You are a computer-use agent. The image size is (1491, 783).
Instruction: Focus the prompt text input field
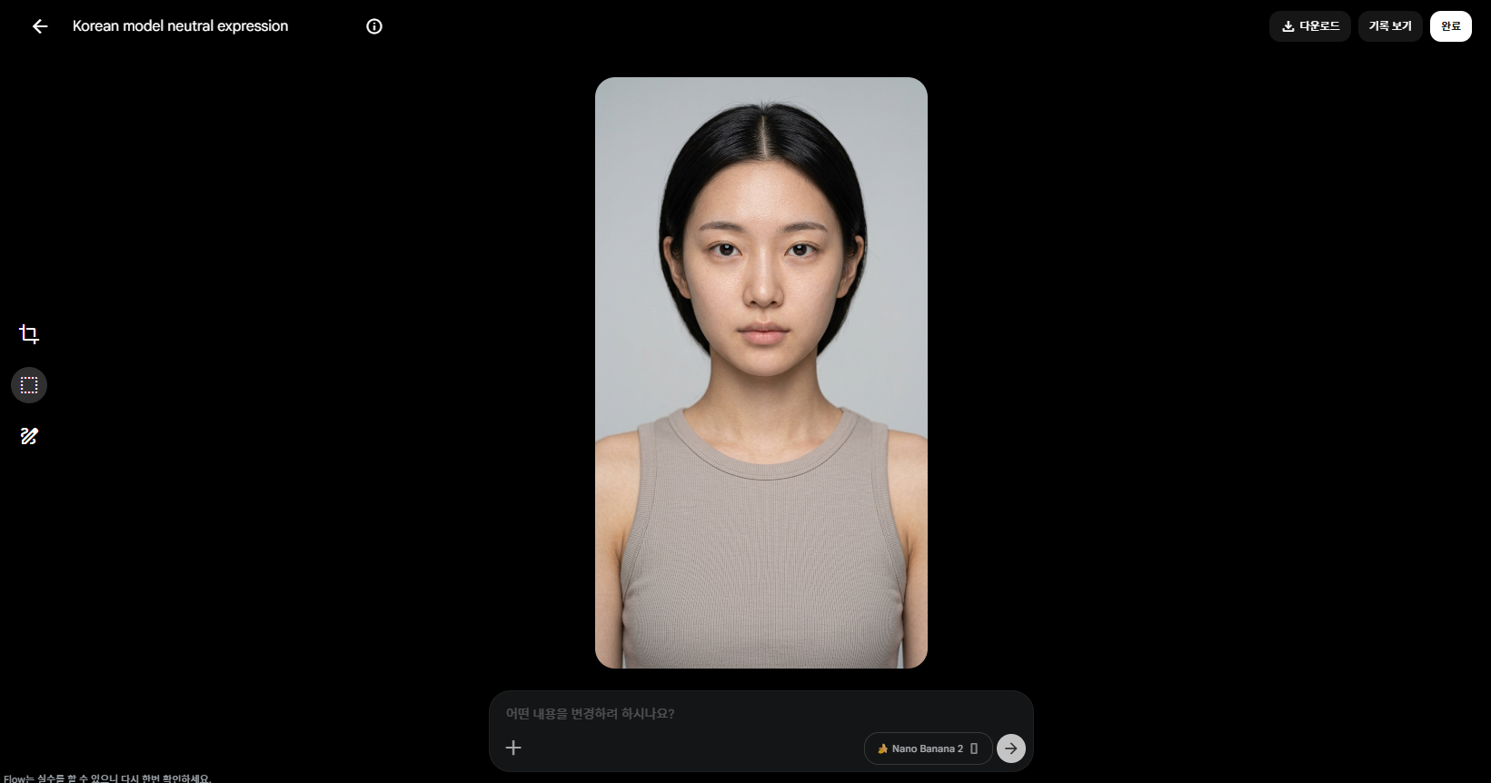(x=761, y=713)
